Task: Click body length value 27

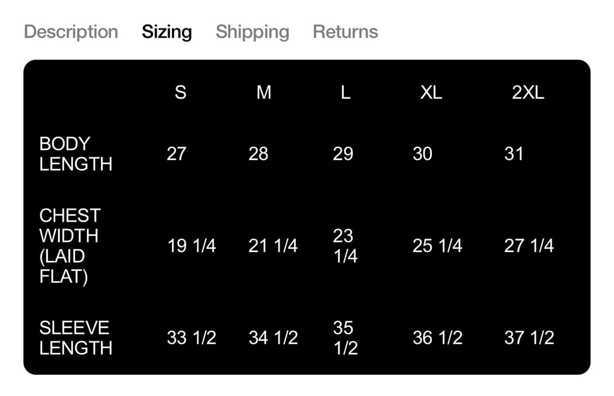Action: pyautogui.click(x=176, y=154)
